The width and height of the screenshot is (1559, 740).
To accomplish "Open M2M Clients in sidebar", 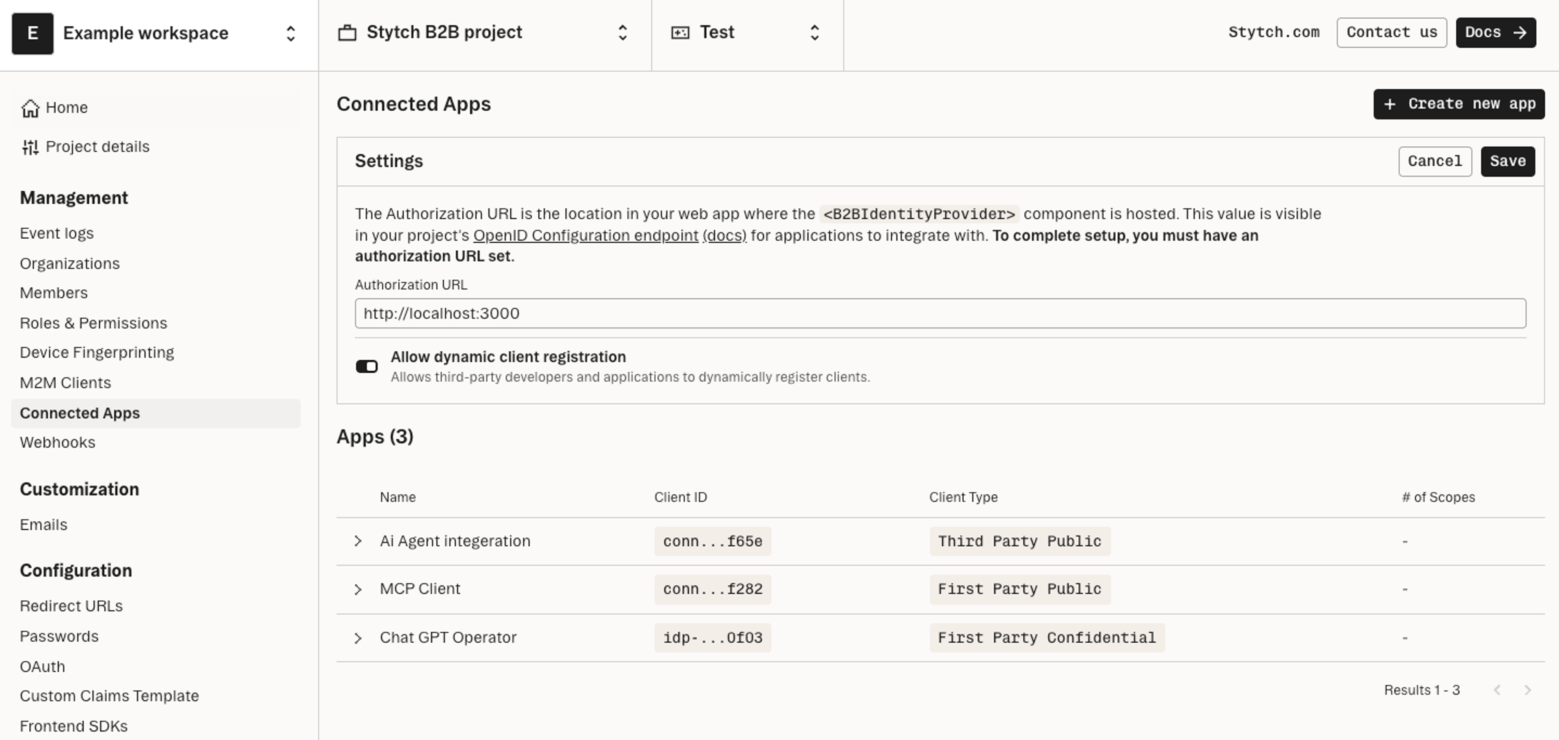I will pos(65,383).
